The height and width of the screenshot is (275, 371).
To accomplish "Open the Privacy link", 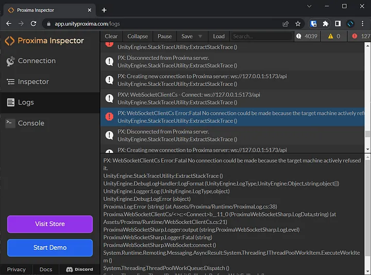I will coord(16,269).
